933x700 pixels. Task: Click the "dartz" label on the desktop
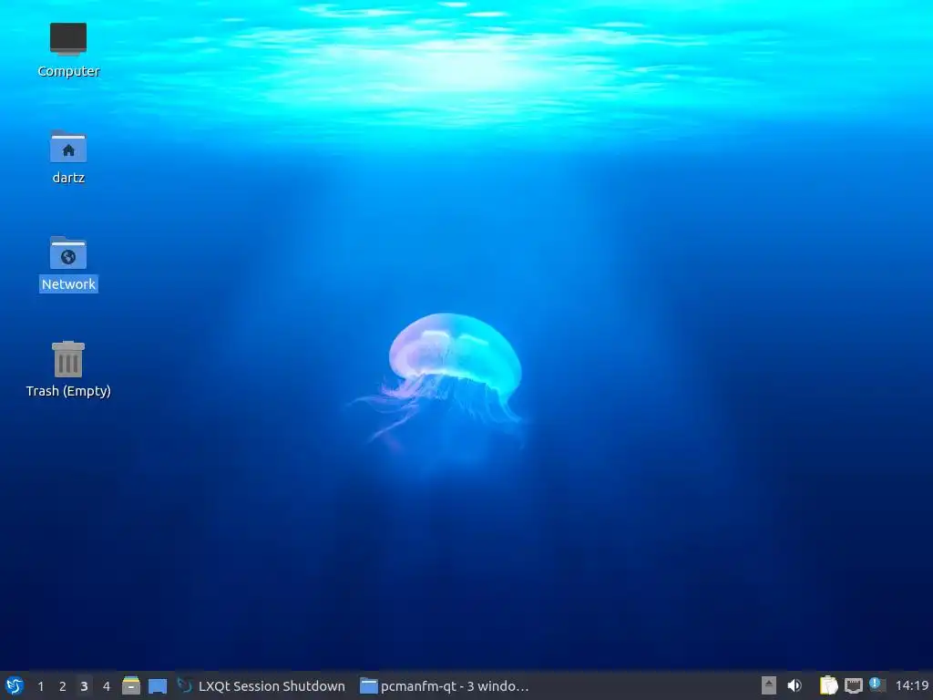(x=68, y=178)
